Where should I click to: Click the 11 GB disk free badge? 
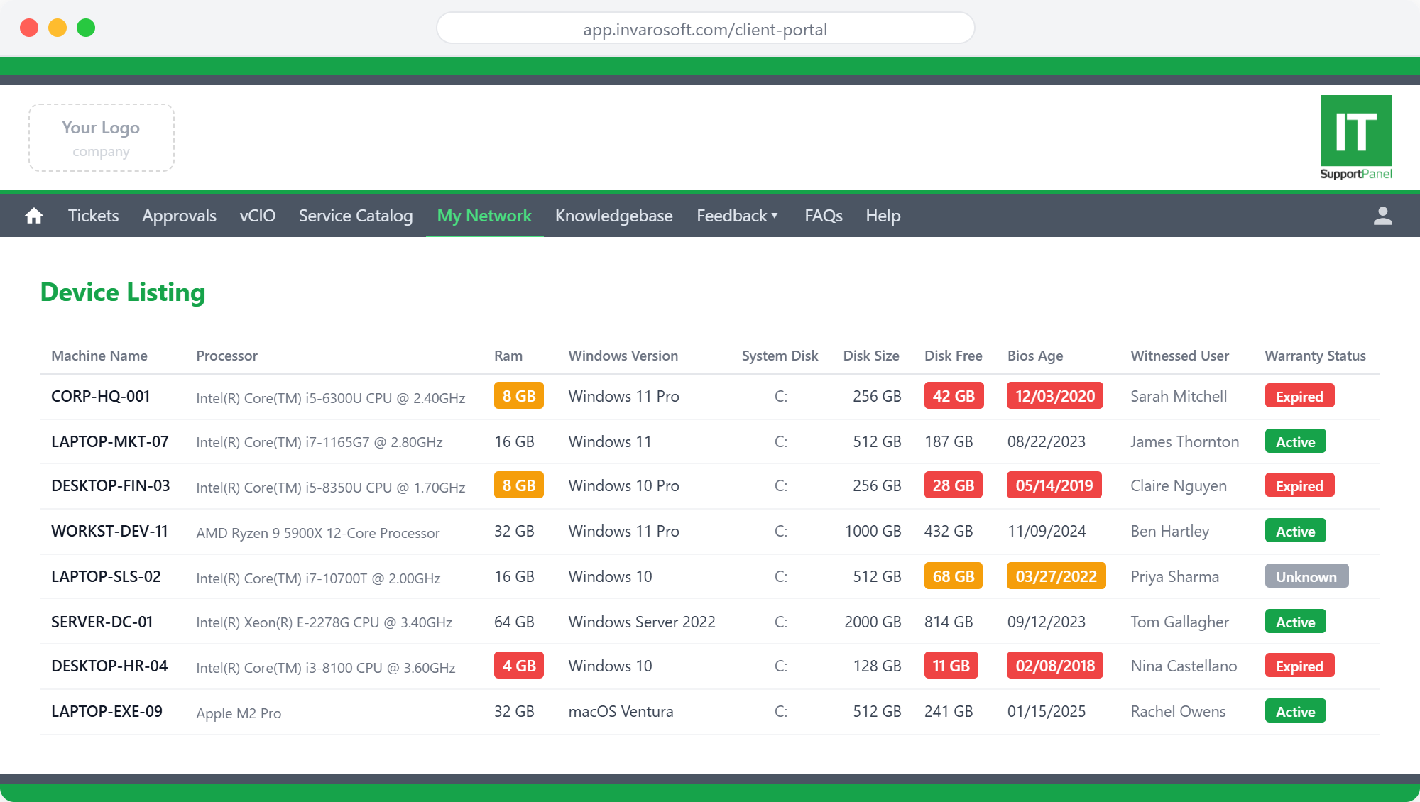[x=951, y=666]
